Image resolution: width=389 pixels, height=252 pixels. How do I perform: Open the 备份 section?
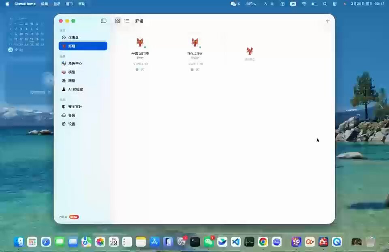click(72, 115)
